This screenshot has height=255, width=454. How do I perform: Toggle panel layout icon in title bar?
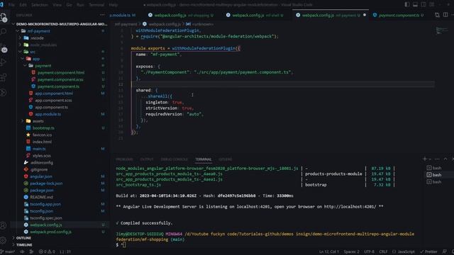click(415, 4)
